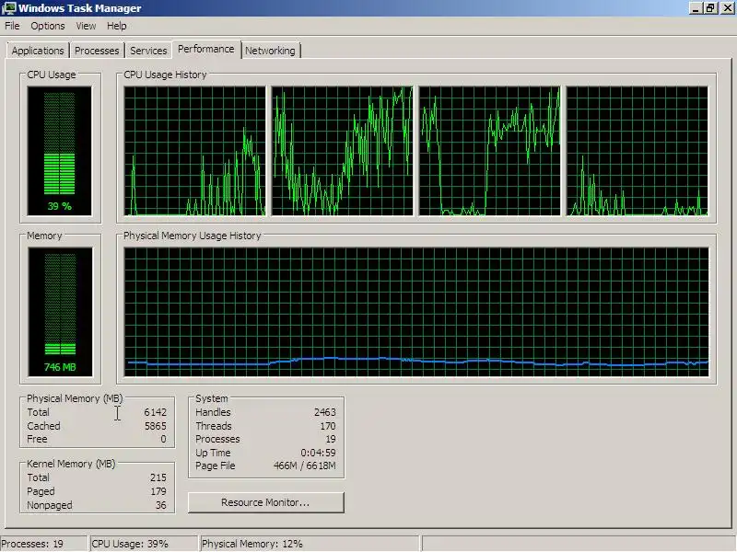
Task: Switch to the Services tab
Action: pos(148,51)
